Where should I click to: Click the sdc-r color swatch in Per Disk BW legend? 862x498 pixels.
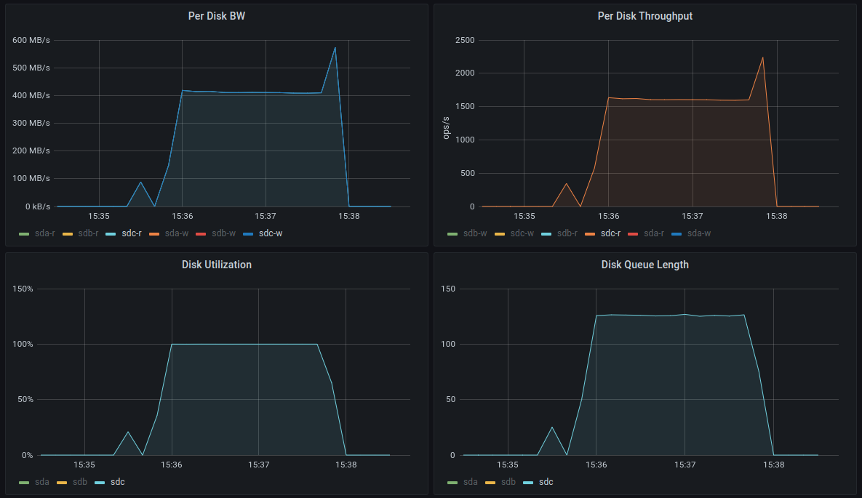click(x=111, y=234)
